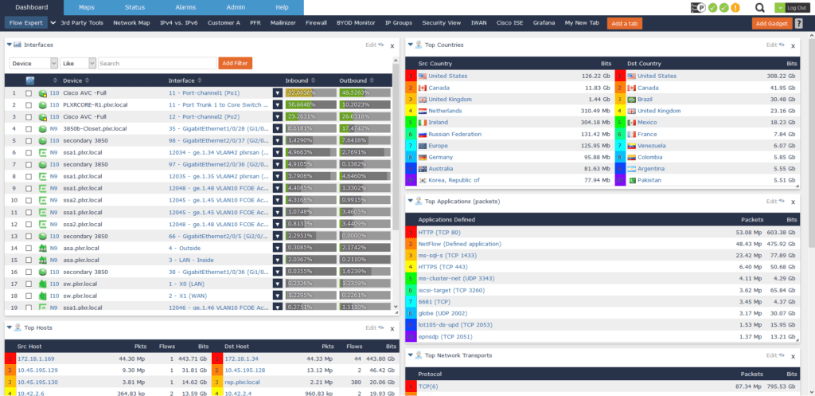Image resolution: width=815 pixels, height=396 pixels.
Task: Collapse the Top Hosts gadget triangle
Action: (x=10, y=327)
